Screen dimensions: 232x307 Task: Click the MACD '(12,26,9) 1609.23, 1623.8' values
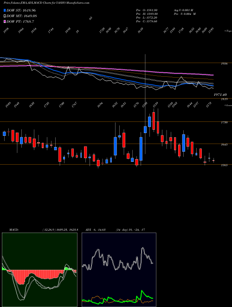tap(60, 230)
